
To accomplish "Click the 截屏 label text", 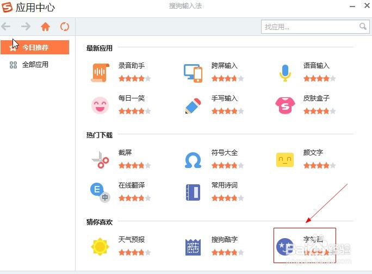I will (x=125, y=152).
